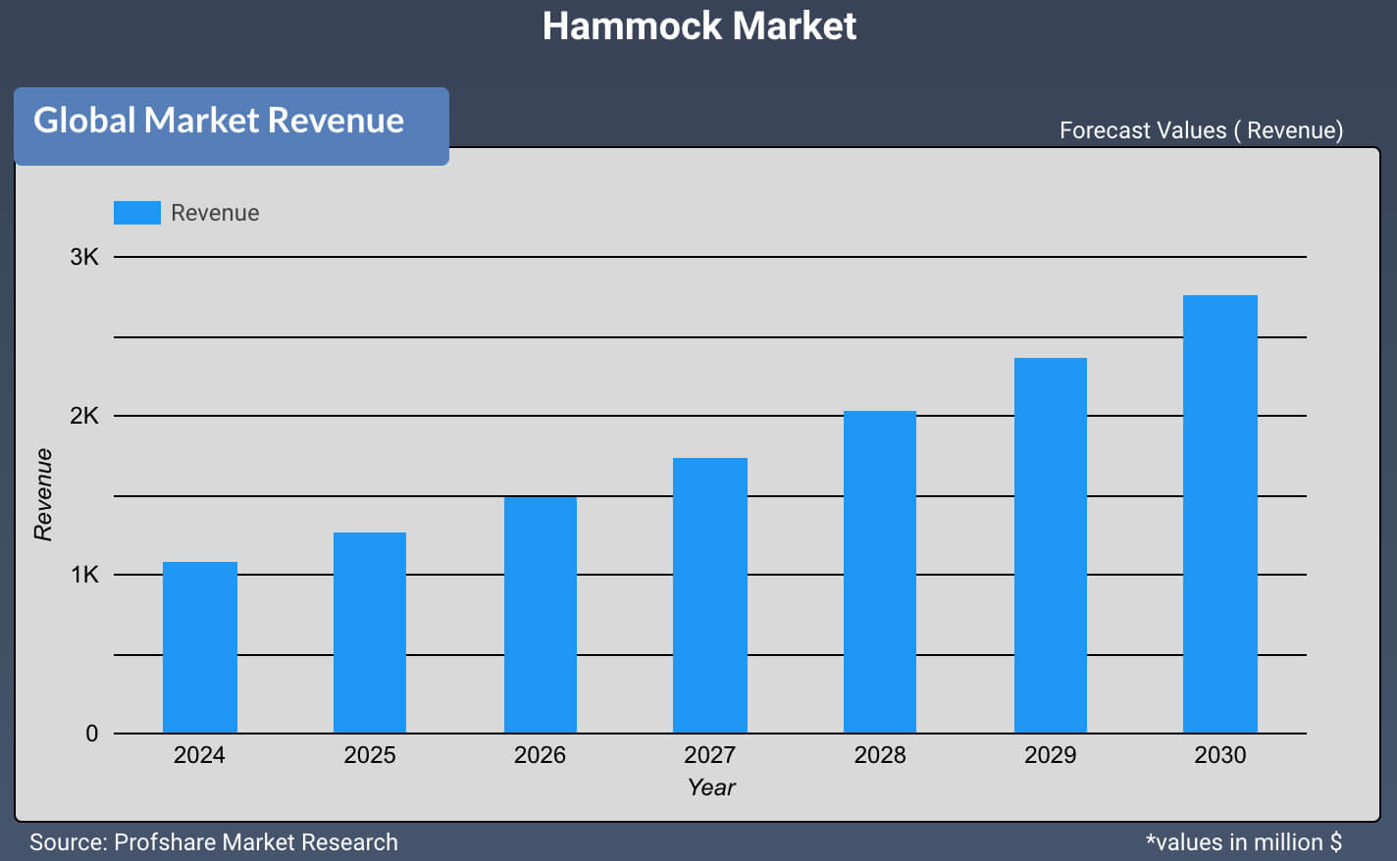Click the 1K y-axis label

[x=84, y=575]
